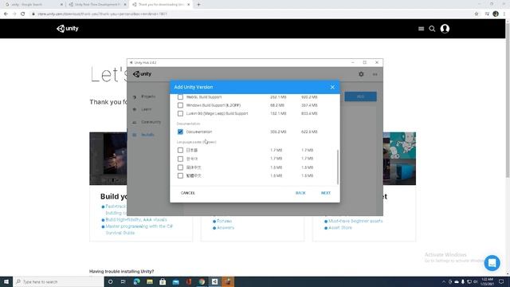Image resolution: width=510 pixels, height=287 pixels.
Task: Open Office app from the taskbar
Action: pyautogui.click(x=189, y=281)
